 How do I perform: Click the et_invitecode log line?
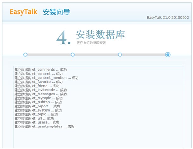click(x=40, y=90)
